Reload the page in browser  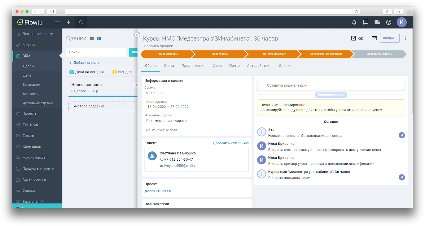tap(356, 11)
